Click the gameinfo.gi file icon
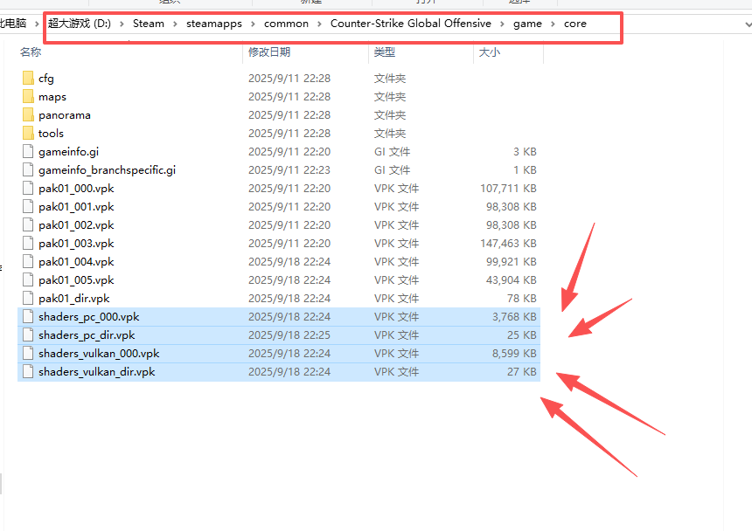 click(x=28, y=152)
